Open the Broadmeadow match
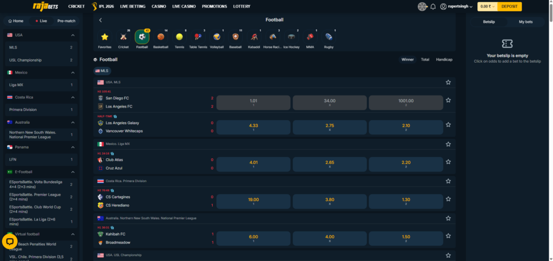 118,243
